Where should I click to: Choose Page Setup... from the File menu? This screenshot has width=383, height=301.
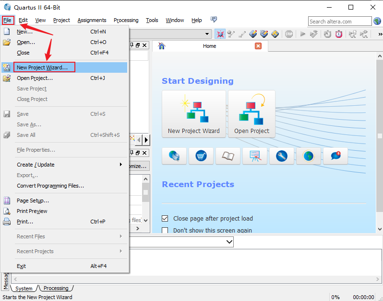coord(64,201)
